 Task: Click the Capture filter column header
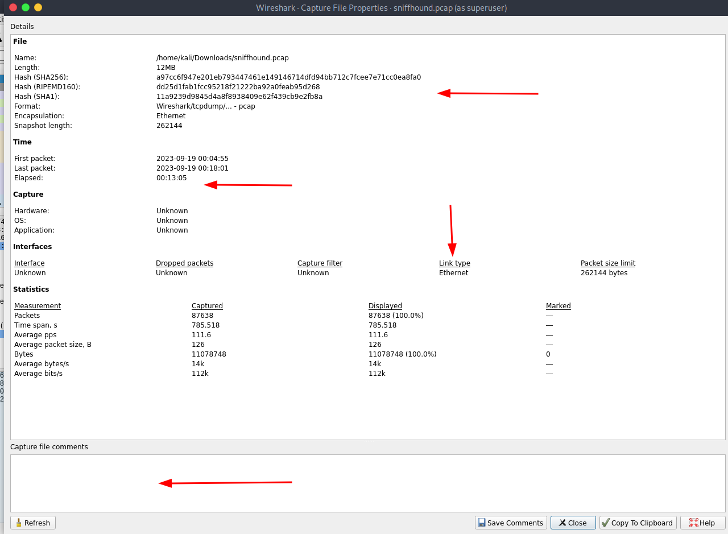click(x=320, y=263)
